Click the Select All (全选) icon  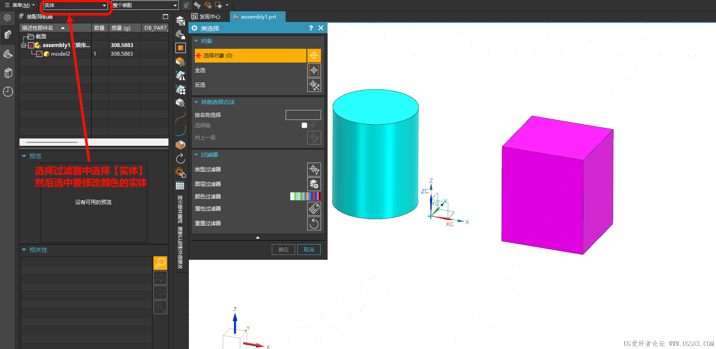pyautogui.click(x=314, y=70)
